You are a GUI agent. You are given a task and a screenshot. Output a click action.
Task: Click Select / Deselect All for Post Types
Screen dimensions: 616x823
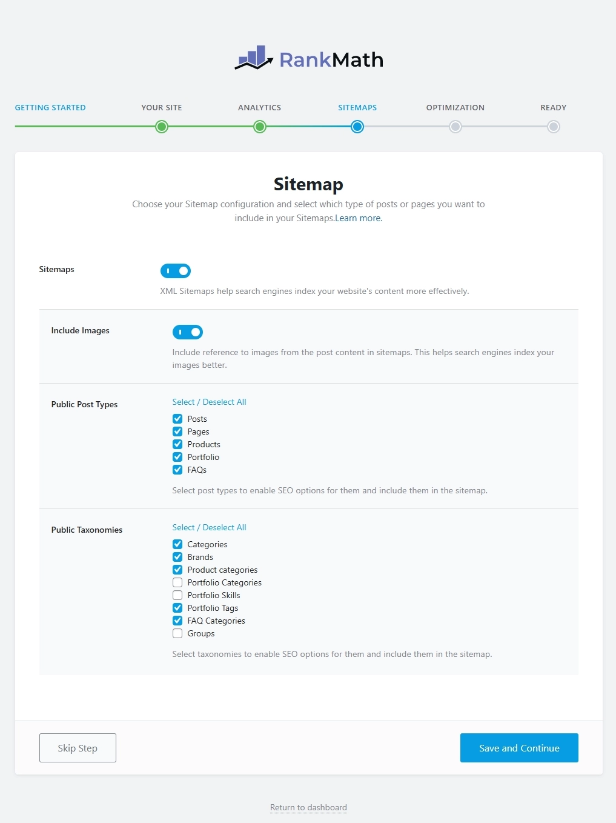point(209,402)
